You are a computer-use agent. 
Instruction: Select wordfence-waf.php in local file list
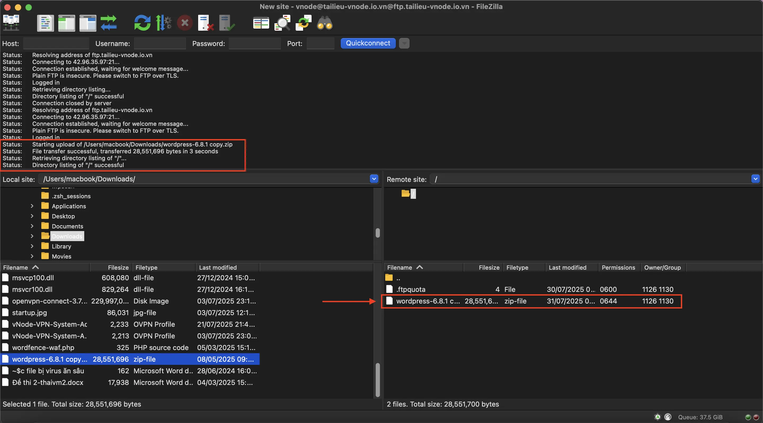(130, 348)
